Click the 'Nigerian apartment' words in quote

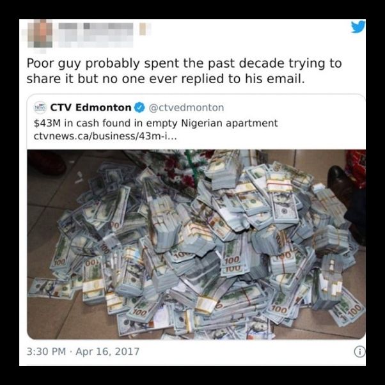point(230,123)
